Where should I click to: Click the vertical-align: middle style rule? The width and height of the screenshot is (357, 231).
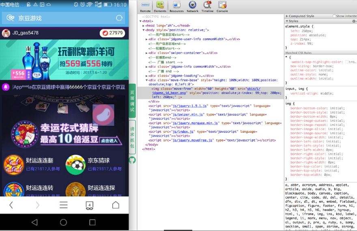point(312,93)
